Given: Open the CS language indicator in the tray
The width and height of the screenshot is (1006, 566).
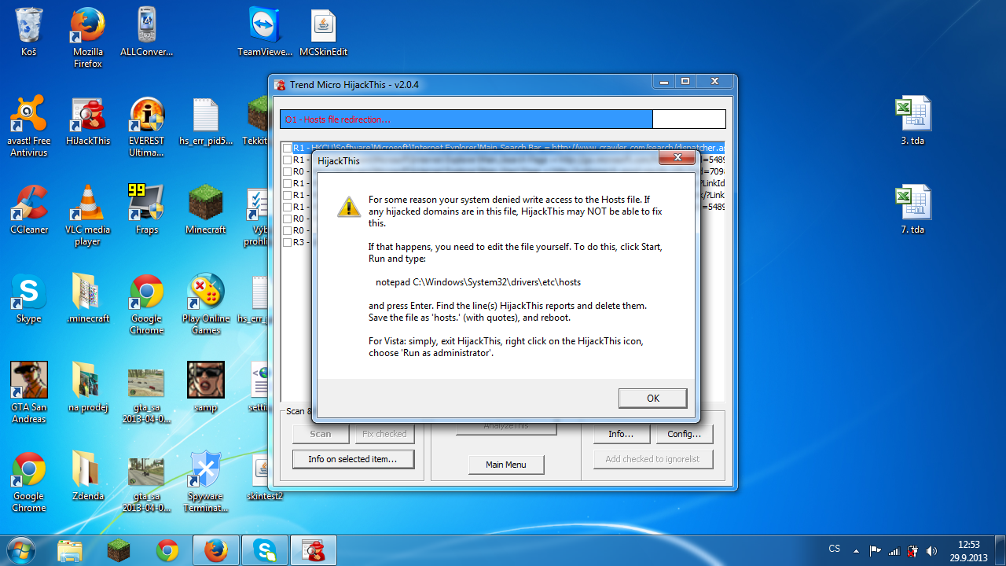Looking at the screenshot, I should point(835,549).
